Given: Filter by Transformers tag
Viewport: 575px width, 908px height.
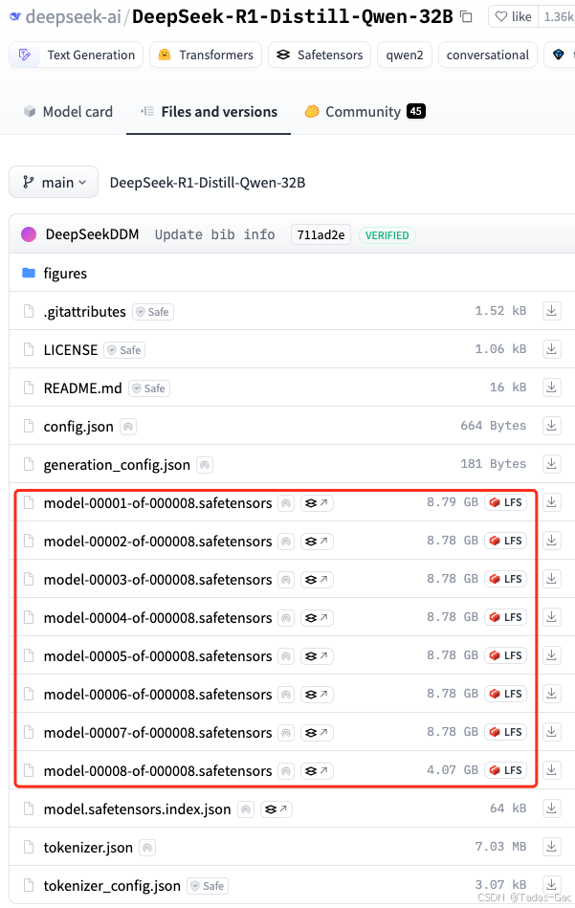Looking at the screenshot, I should [x=206, y=55].
